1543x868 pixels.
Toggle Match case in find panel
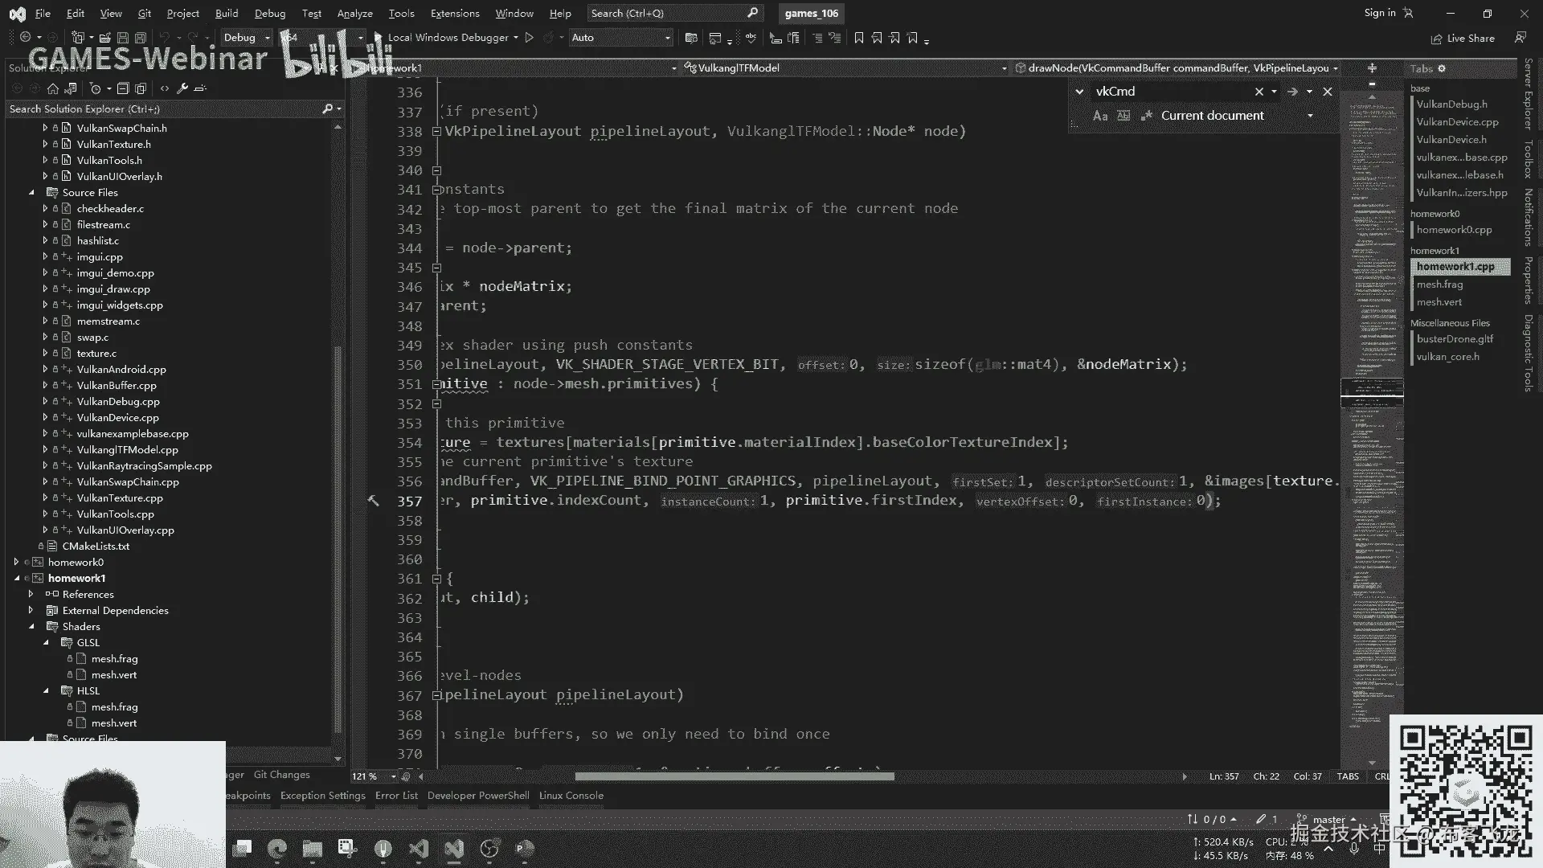click(1100, 116)
